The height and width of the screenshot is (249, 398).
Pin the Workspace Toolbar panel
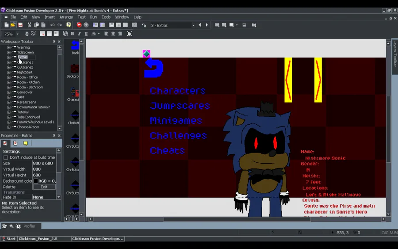(54, 42)
